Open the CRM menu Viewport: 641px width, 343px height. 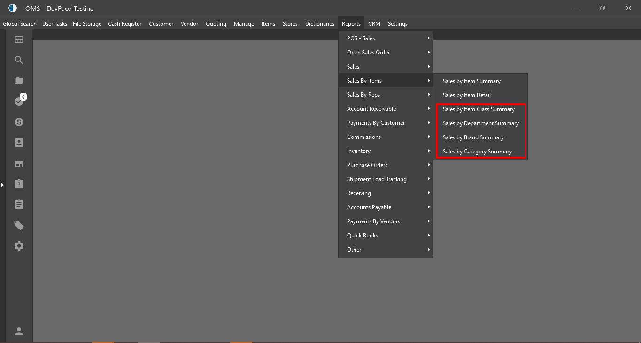[374, 24]
